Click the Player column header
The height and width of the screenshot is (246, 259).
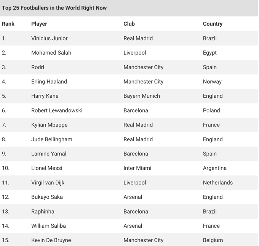(39, 24)
